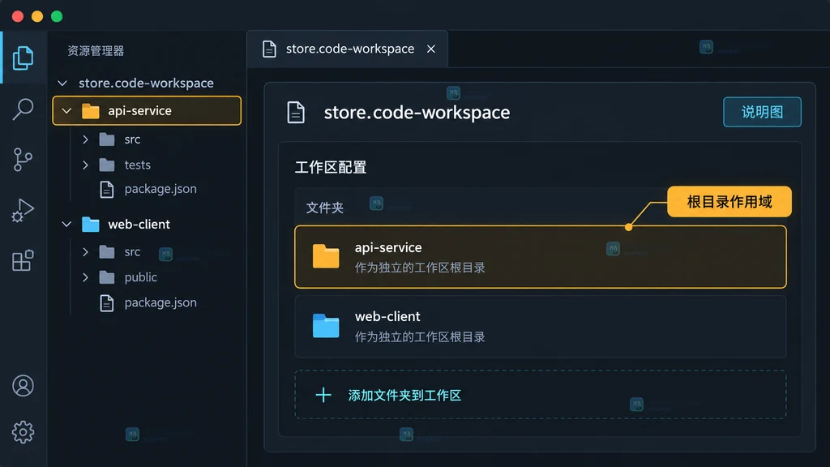Click the file icon in store.code-workspace tab

click(269, 49)
